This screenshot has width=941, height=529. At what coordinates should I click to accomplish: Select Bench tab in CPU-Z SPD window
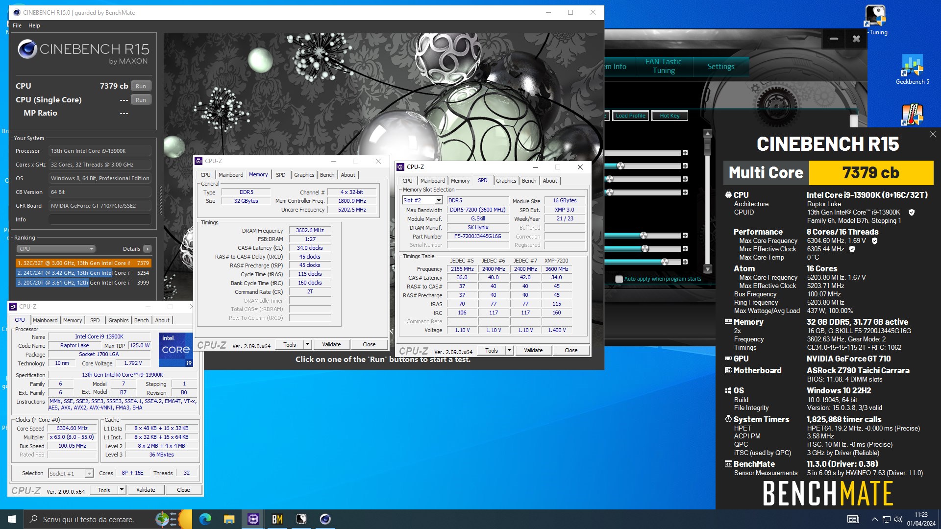[x=529, y=181]
